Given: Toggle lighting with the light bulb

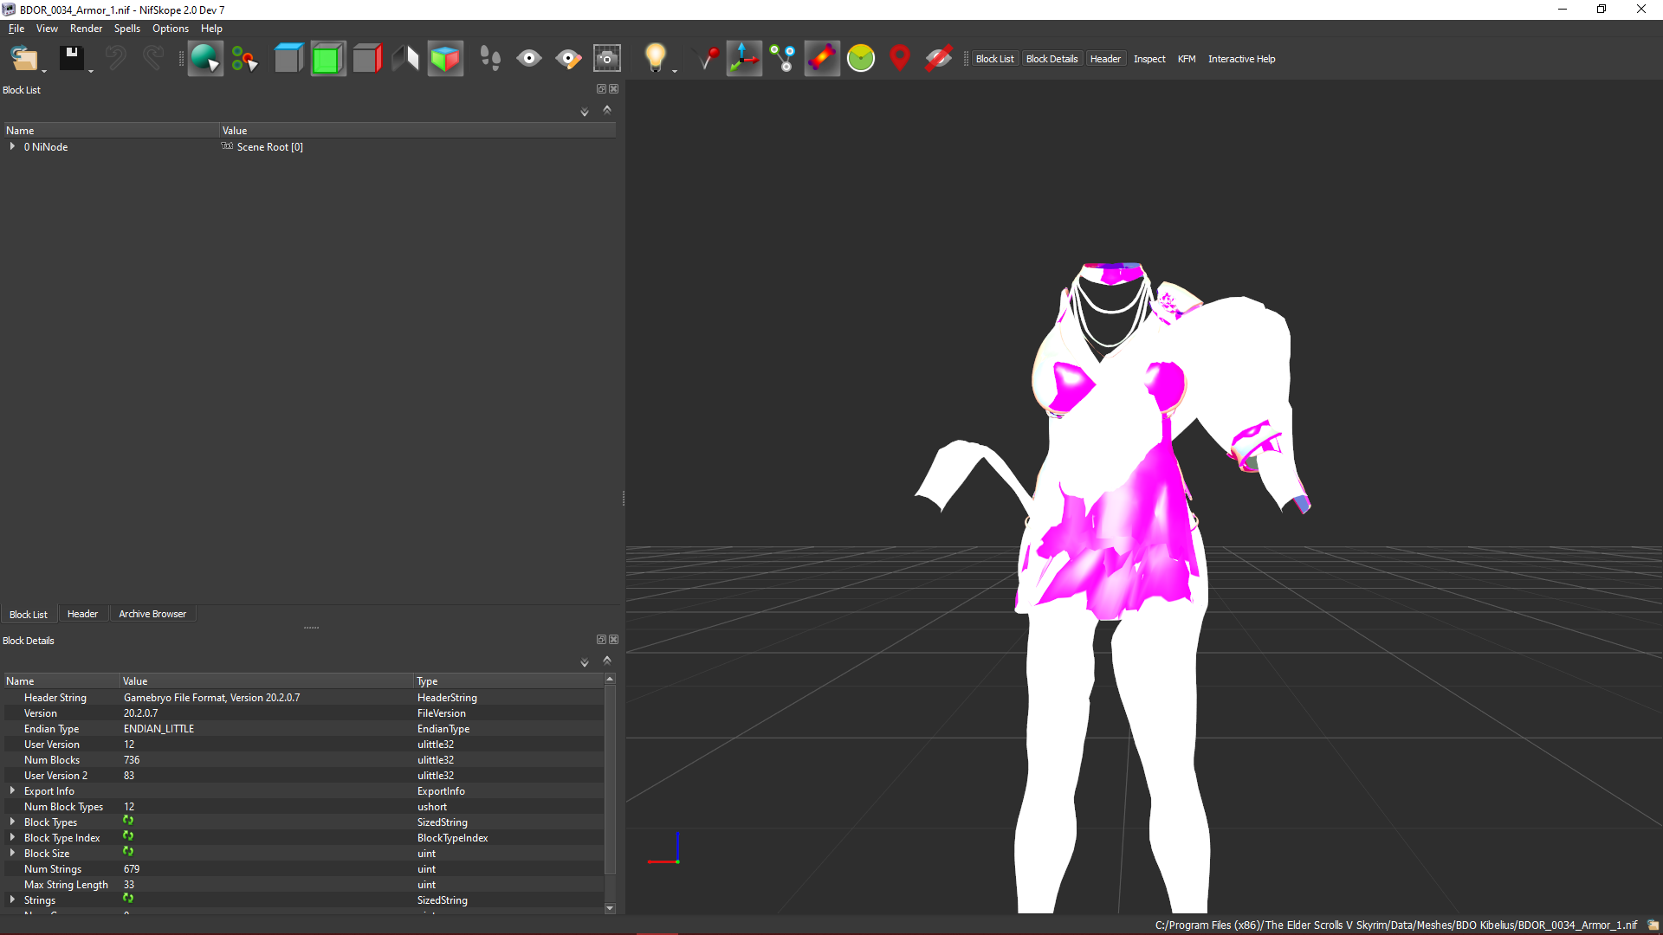Looking at the screenshot, I should point(655,59).
